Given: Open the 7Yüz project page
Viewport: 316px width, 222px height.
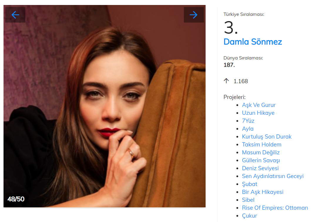Looking at the screenshot, I should 248,121.
